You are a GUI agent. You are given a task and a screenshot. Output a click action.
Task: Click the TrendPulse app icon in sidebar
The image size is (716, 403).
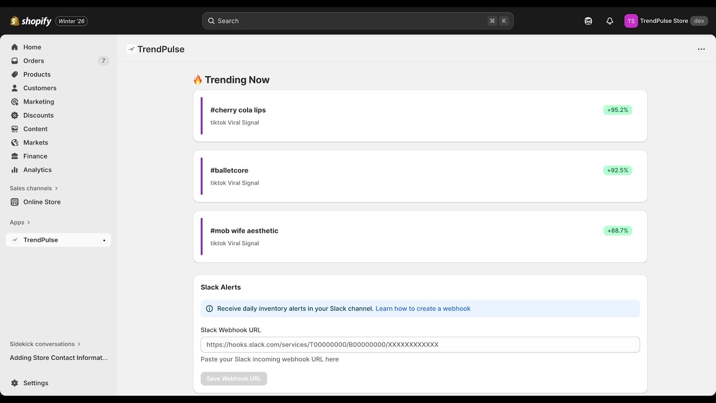click(x=15, y=240)
